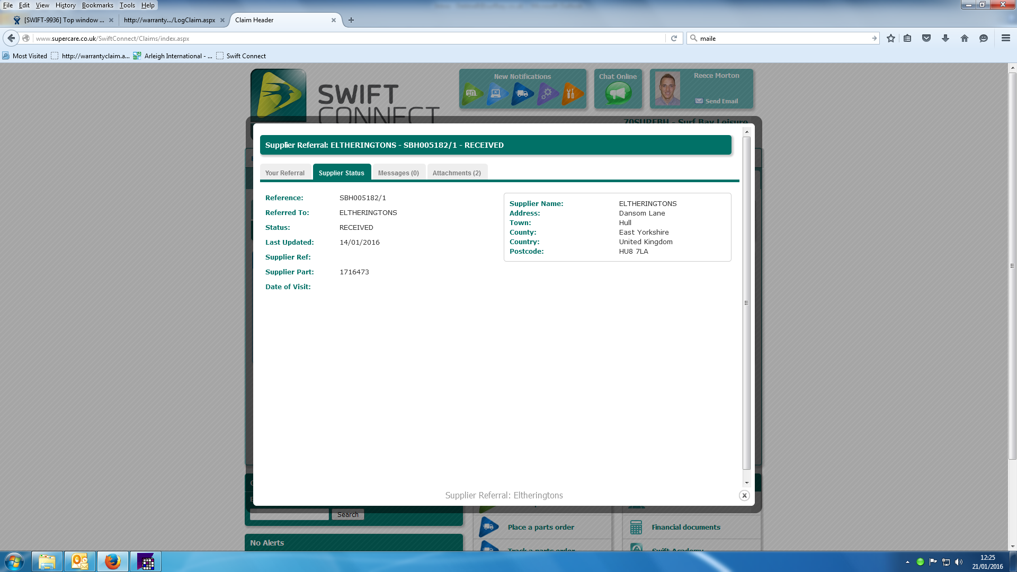Go to Firefox home page icon

[965, 38]
